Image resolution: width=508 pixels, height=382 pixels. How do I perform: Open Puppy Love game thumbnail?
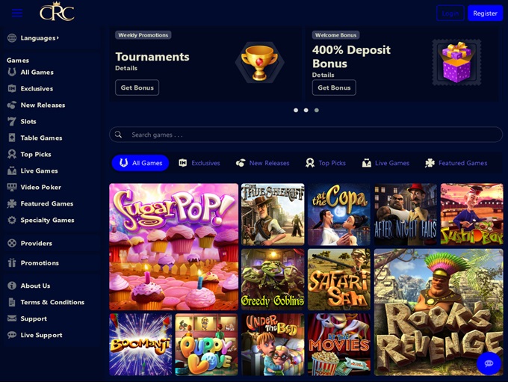point(206,345)
